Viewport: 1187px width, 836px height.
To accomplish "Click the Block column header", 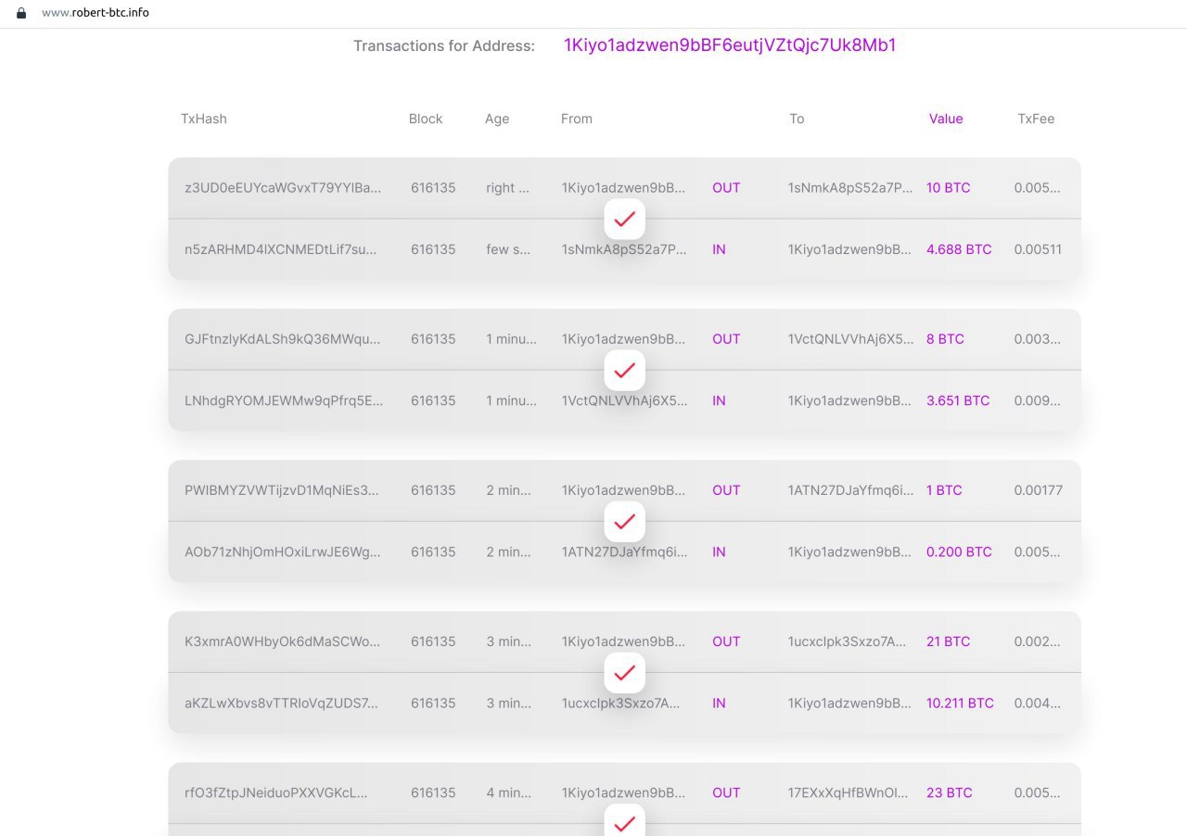I will (x=426, y=119).
